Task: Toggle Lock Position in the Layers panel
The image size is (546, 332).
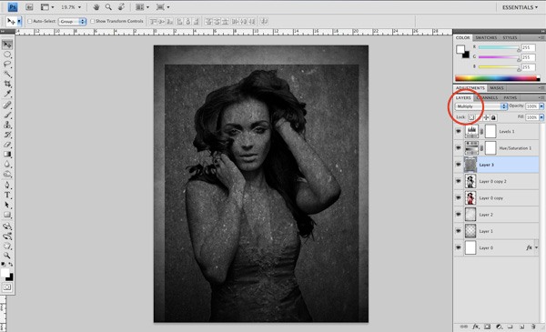Action: click(x=486, y=117)
